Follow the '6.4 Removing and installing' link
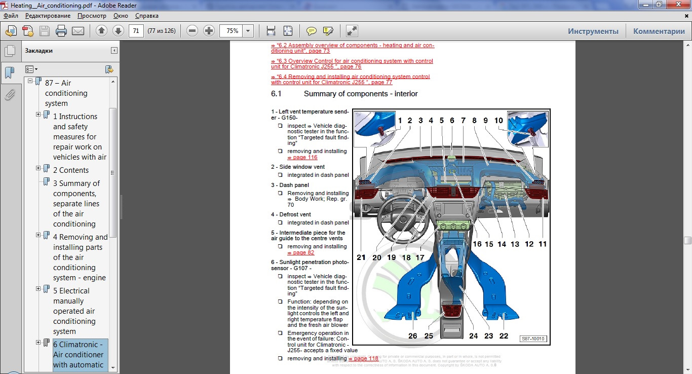Image resolution: width=692 pixels, height=374 pixels. [351, 80]
